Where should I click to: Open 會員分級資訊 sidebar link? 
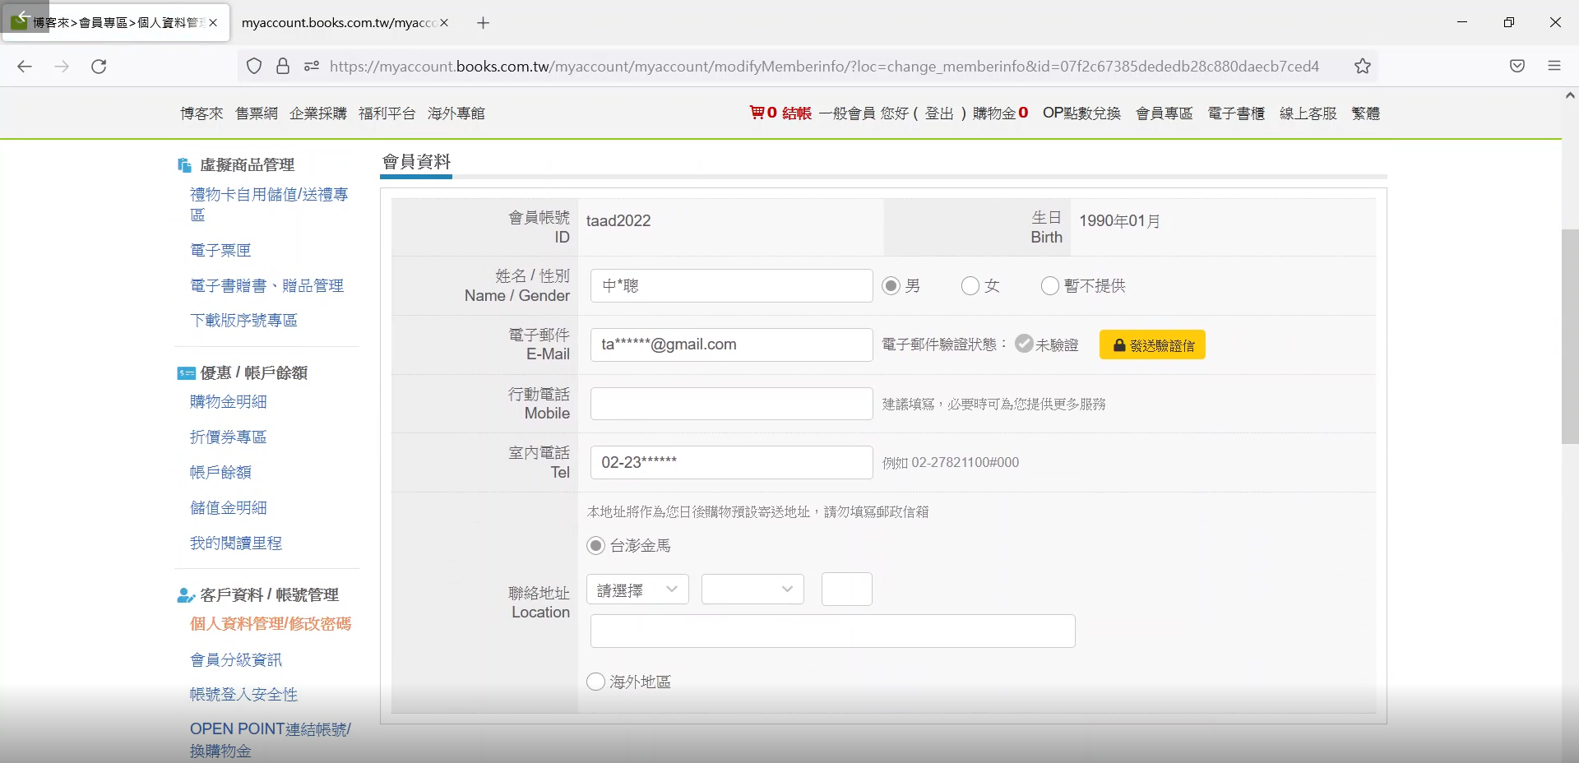click(236, 659)
